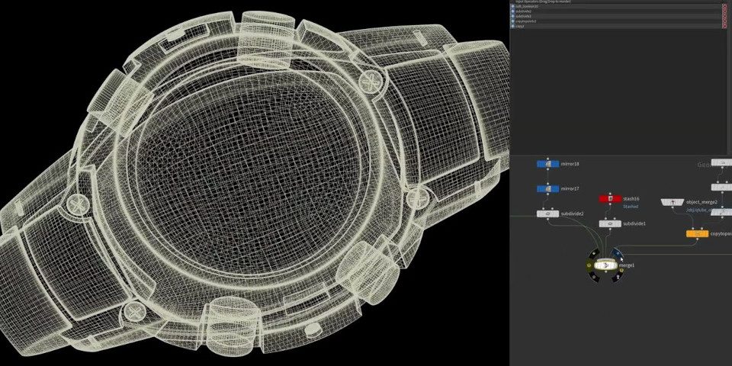Select copytopoints1 in Input Operators list

[x=526, y=21]
